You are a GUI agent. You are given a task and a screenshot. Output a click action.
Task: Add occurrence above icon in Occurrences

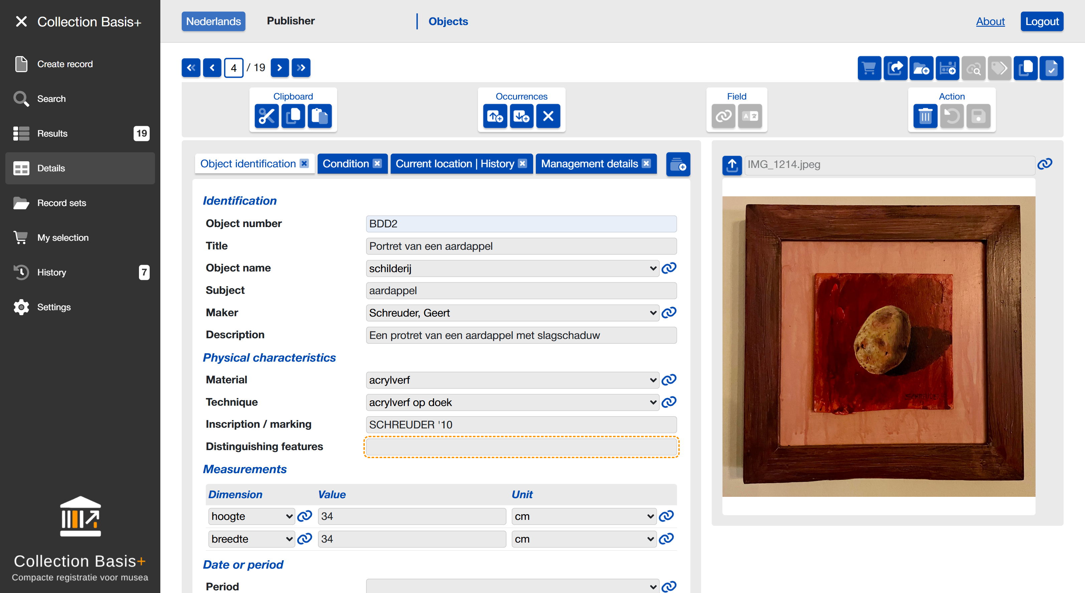495,116
